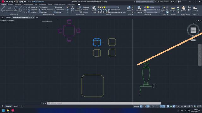Click the Отразить зеркально (Mirror) tool
The image size is (202, 113).
coord(46,10)
